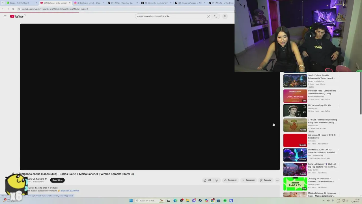The image size is (362, 204).
Task: Switch to TikTok - Make Your Day tab
Action: point(122,3)
